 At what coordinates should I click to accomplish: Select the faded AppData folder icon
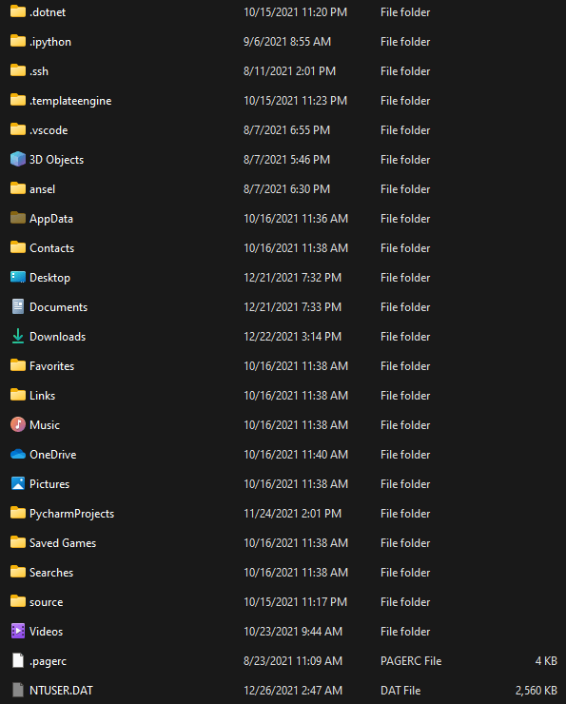[18, 218]
